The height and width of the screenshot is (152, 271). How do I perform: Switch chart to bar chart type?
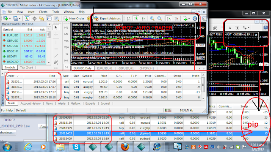click(x=128, y=19)
